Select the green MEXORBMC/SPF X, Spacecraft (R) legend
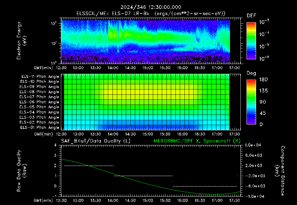The image size is (297, 205). 197,141
